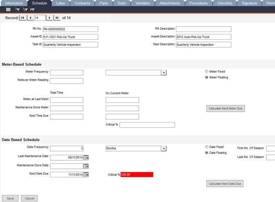Open the meter frequency unit dropdown
Screen dimensions: 275x202
click(164, 73)
